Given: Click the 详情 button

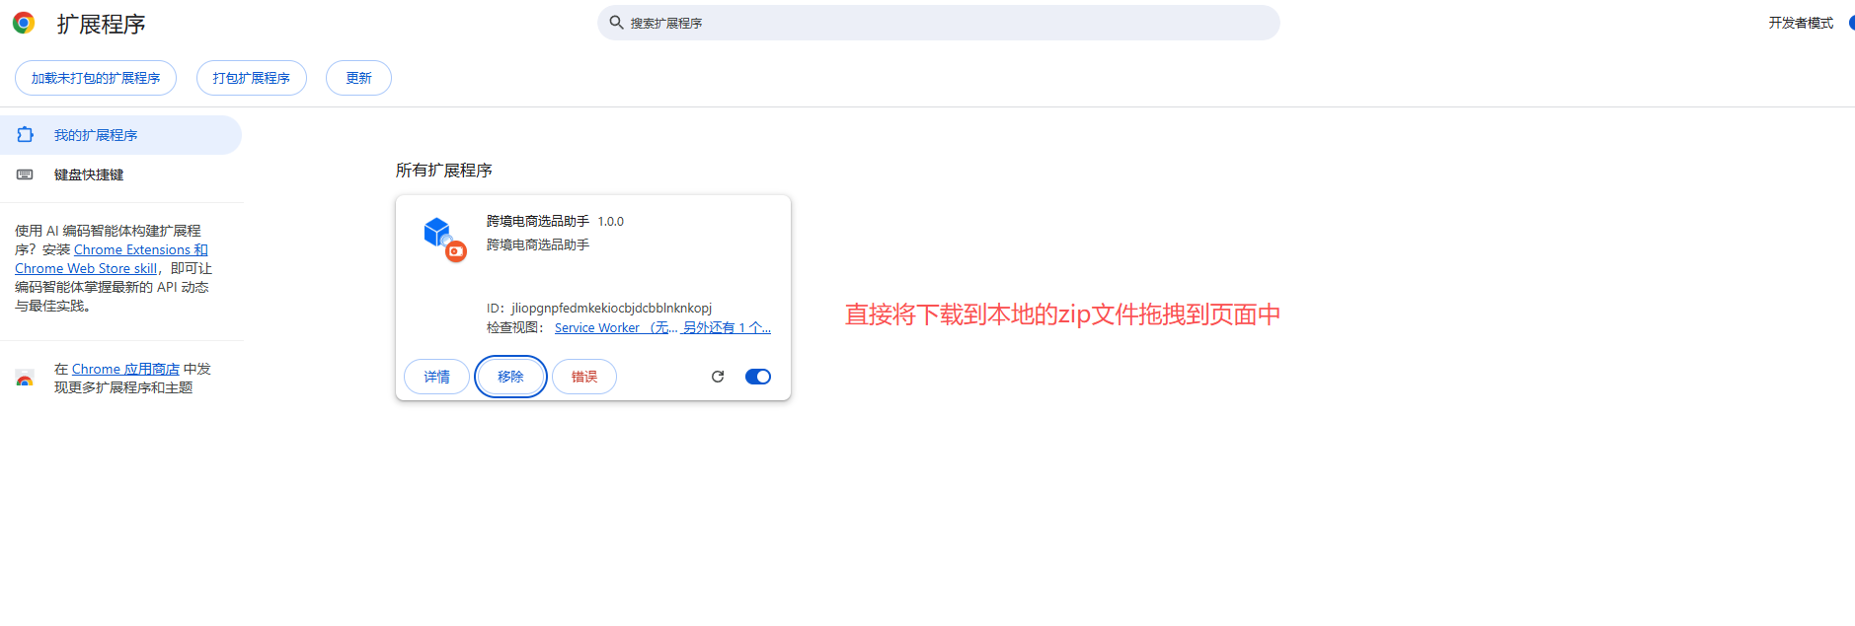Looking at the screenshot, I should click(x=436, y=377).
